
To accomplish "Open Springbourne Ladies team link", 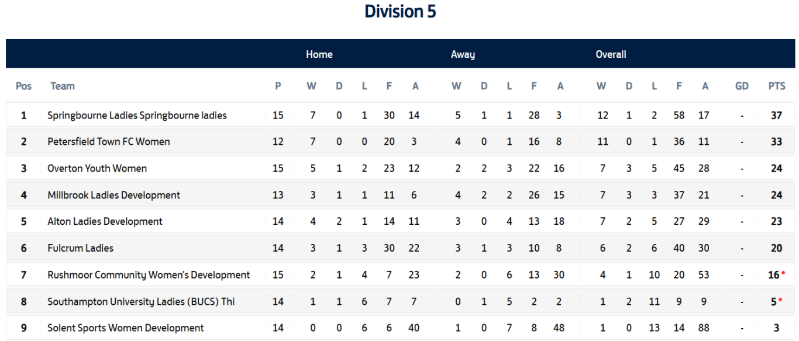I will click(137, 115).
